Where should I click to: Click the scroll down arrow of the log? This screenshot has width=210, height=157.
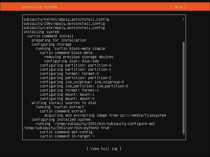tap(184, 136)
